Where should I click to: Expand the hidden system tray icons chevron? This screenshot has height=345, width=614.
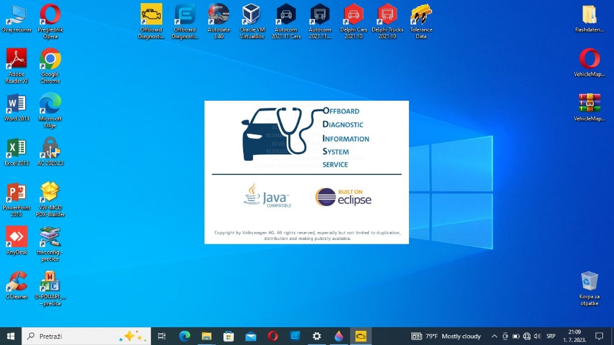point(494,336)
